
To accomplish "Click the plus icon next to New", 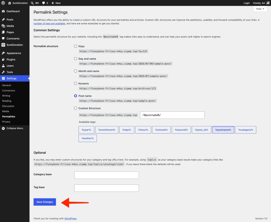I will pos(53,3).
